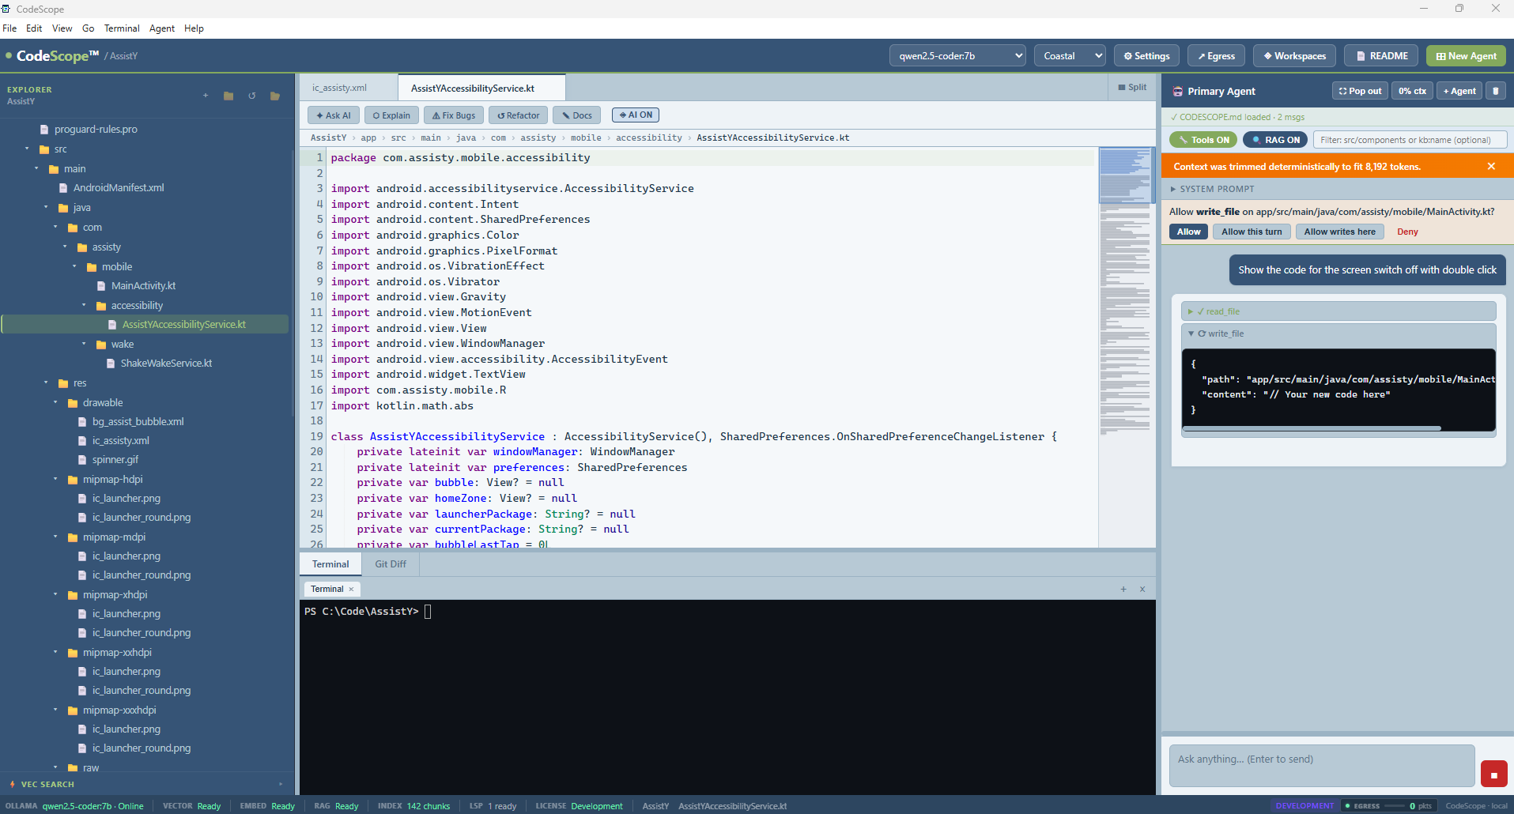Click the write_file JSON horizontal scrollbar
Viewport: 1514px width, 814px height.
[x=1312, y=428]
